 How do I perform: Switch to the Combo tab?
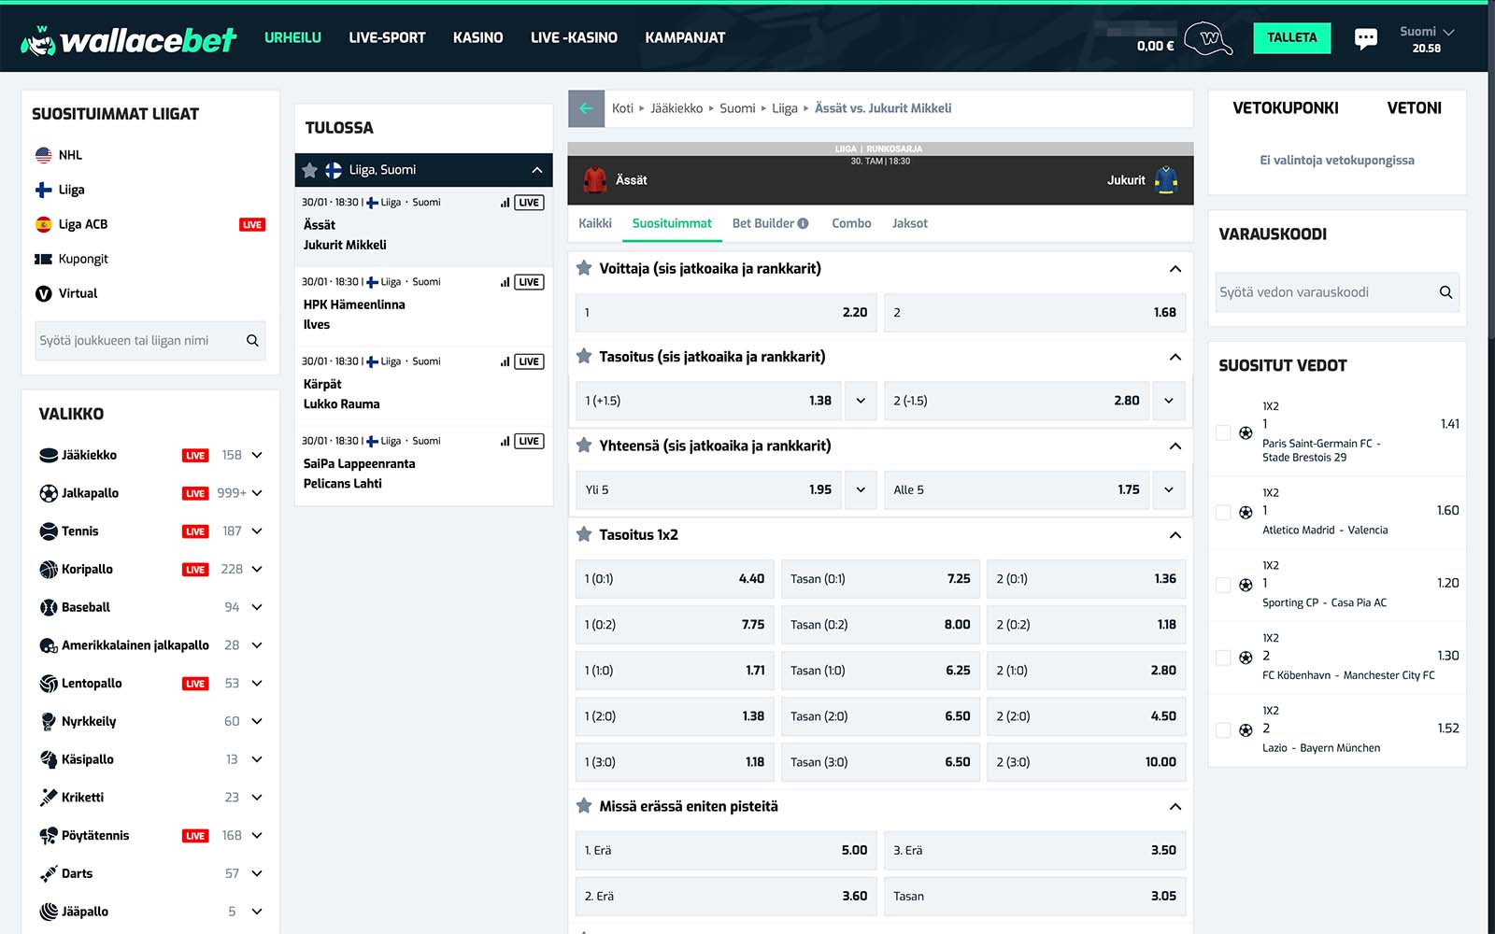851,223
